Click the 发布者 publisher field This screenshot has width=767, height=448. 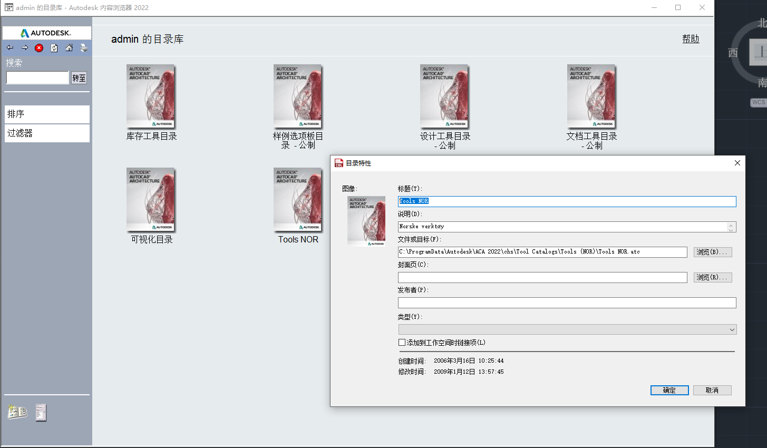pos(567,303)
